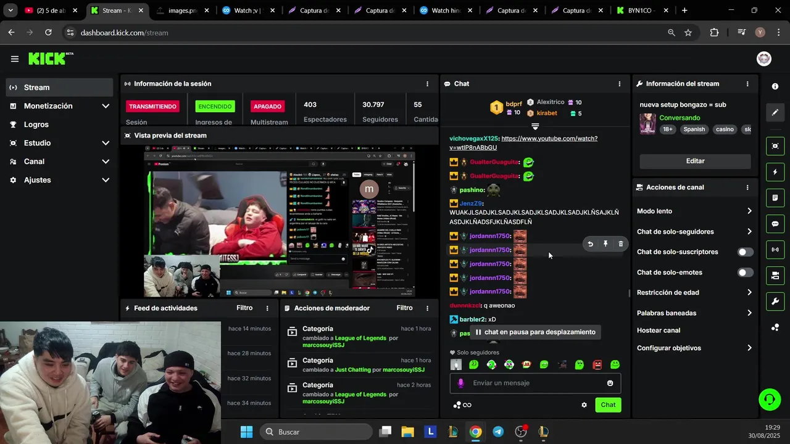Open Filtro in Feed de actividades

point(244,308)
